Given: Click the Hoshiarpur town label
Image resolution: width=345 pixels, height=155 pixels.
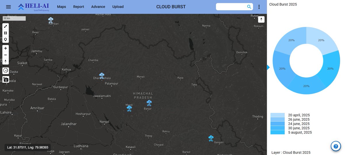Looking at the screenshot, I should click(x=83, y=114).
